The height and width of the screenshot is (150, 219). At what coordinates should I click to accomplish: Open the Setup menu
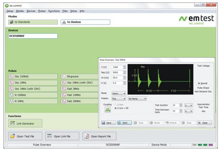click(x=10, y=11)
